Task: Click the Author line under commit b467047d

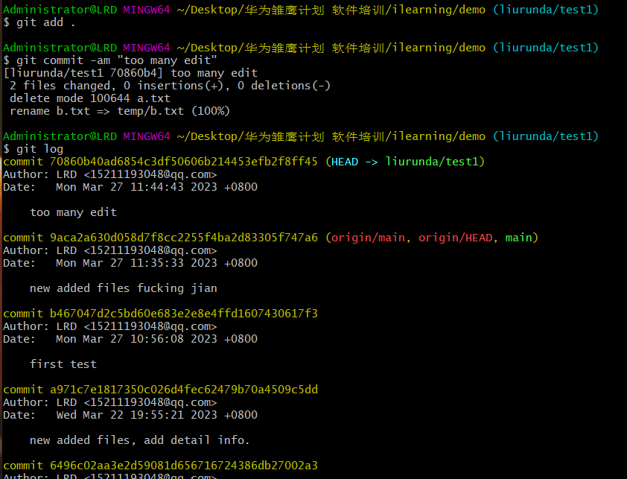Action: [110, 326]
